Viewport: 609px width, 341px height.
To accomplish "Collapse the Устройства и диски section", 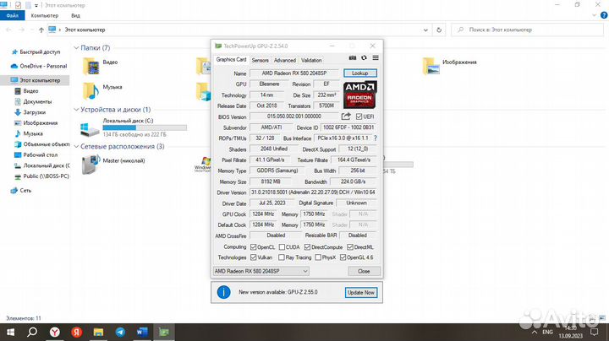I will point(77,110).
